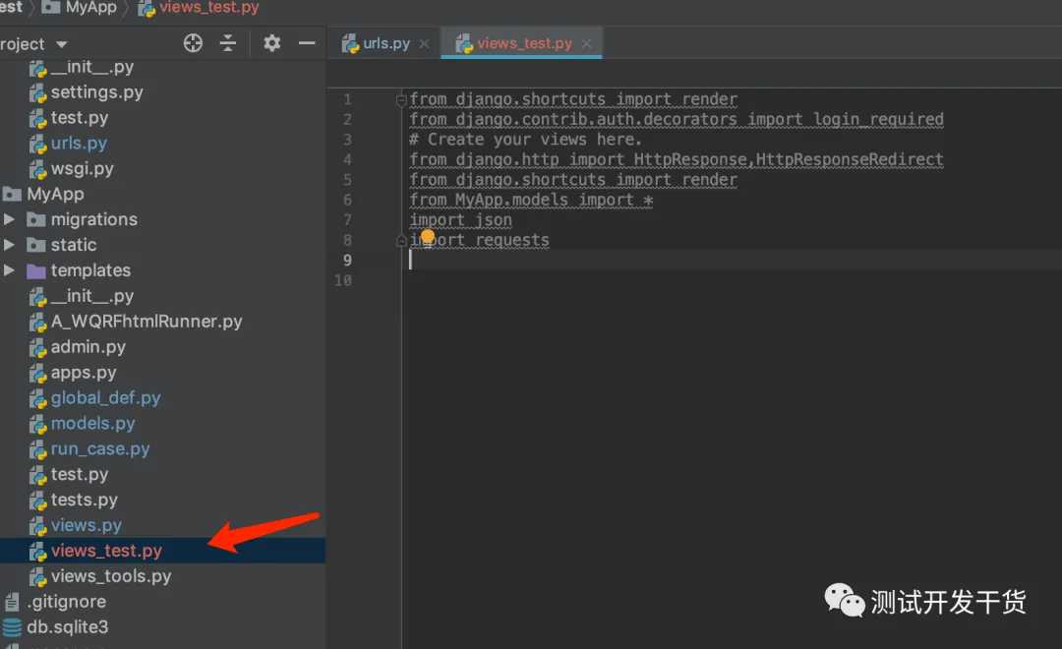Click line number 10 in gutter
The height and width of the screenshot is (649, 1062).
pyautogui.click(x=343, y=280)
